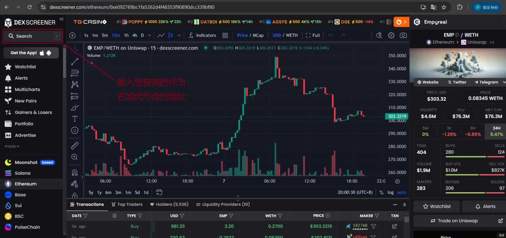Switch to the Transactions tab
The image size is (506, 238).
(x=87, y=205)
